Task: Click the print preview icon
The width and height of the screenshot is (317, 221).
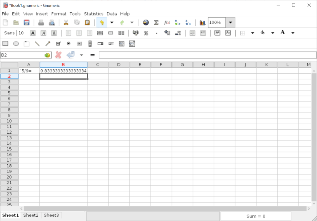Action: [x=52, y=22]
